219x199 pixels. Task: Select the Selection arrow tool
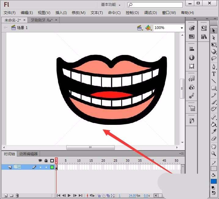click(214, 31)
